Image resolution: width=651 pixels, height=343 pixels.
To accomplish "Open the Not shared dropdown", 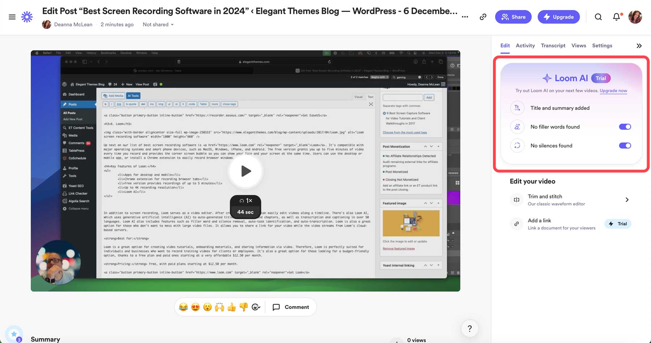I will [158, 25].
